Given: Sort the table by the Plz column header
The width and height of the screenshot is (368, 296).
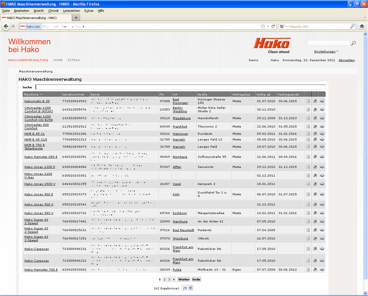Looking at the screenshot, I should pyautogui.click(x=165, y=94).
